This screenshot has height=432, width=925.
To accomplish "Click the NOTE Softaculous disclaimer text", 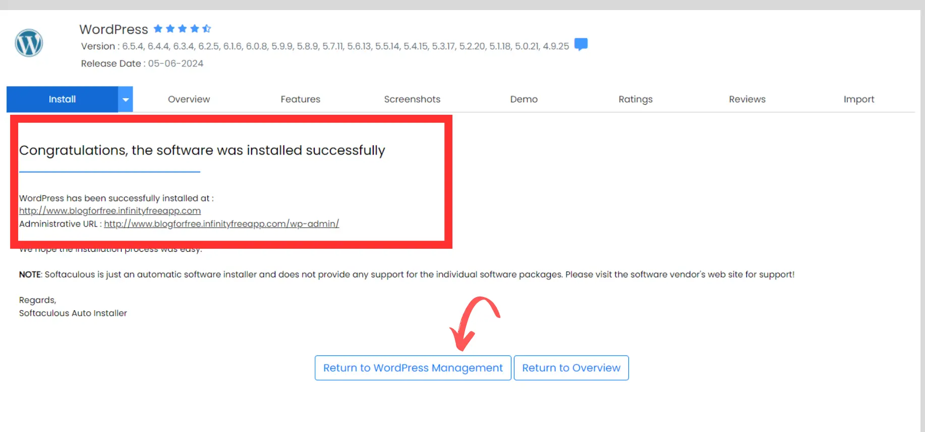I will (407, 274).
